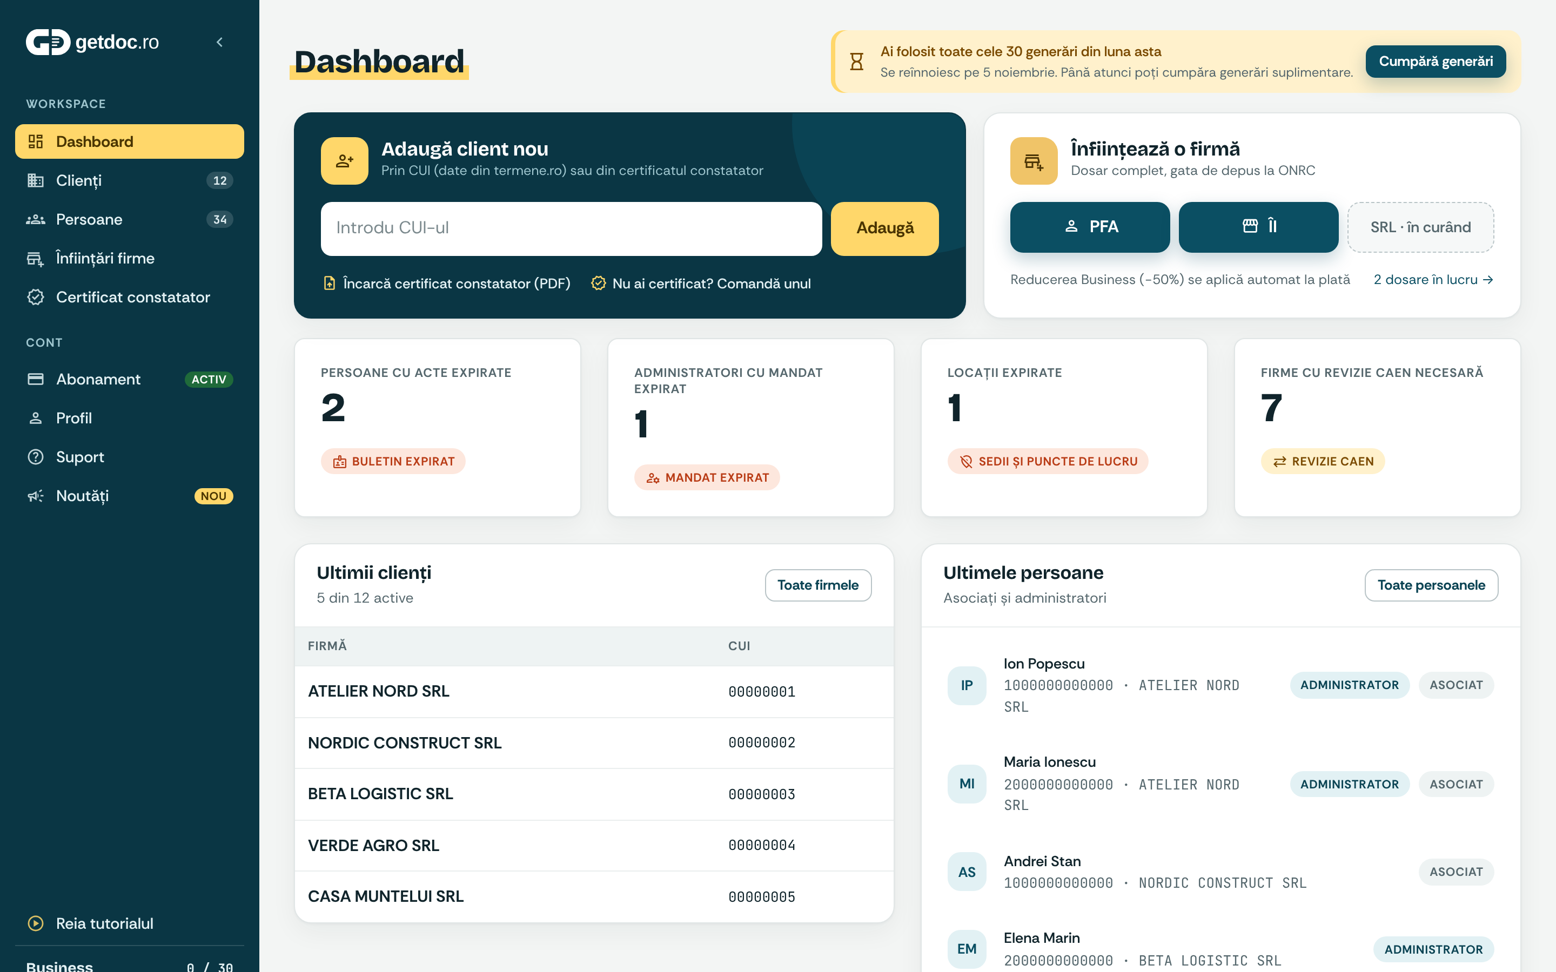Click the Certificat constatator badge icon
1556x972 pixels.
(x=36, y=297)
